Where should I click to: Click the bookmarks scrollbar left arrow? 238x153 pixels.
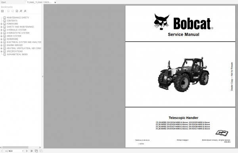(1, 147)
